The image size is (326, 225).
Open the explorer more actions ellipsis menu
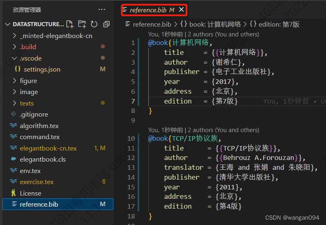(x=102, y=9)
